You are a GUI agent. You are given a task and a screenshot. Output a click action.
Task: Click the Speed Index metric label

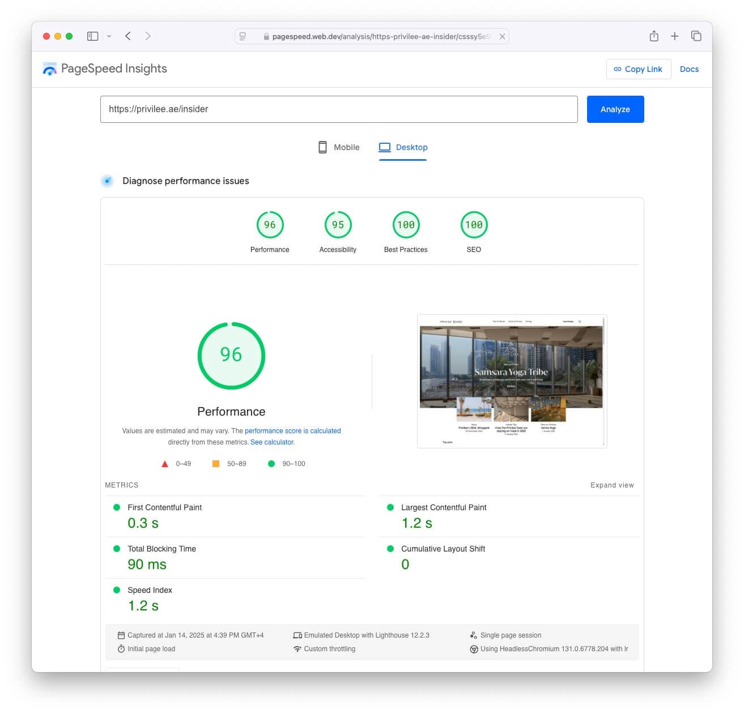click(150, 590)
